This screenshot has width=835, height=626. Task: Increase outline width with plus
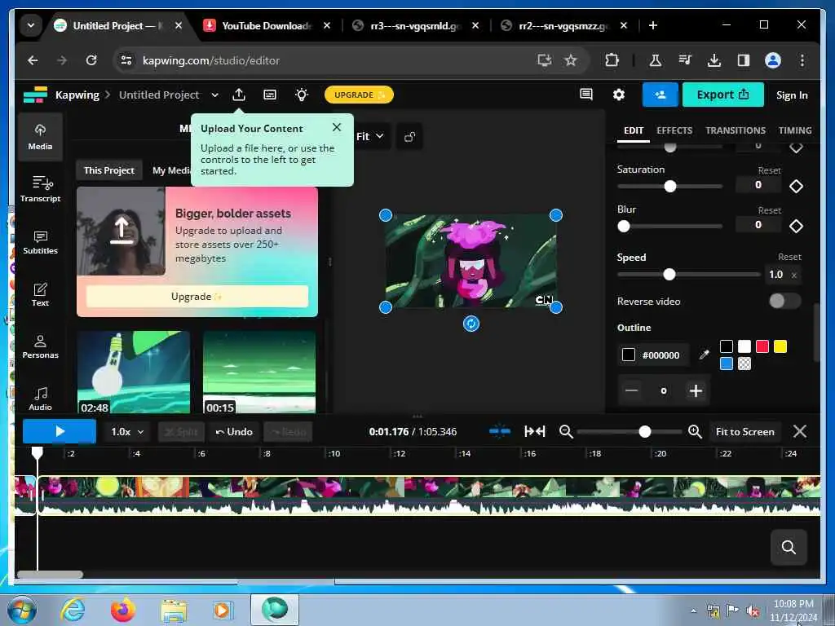[696, 390]
